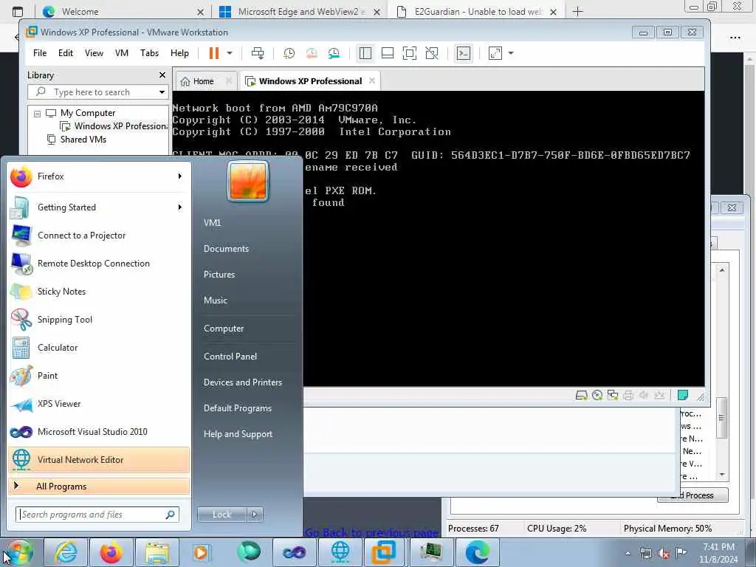Collapse the My Computer tree node
The width and height of the screenshot is (756, 567).
coord(37,114)
